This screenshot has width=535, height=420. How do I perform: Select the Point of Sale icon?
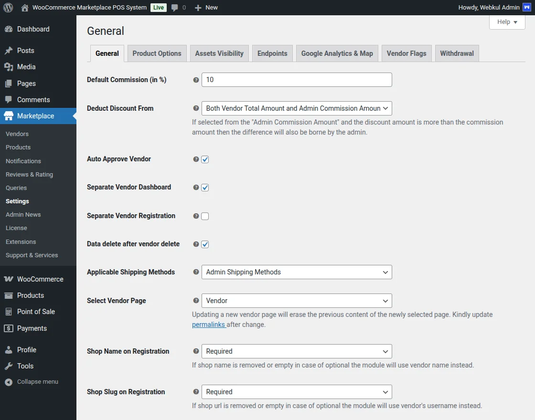[9, 312]
